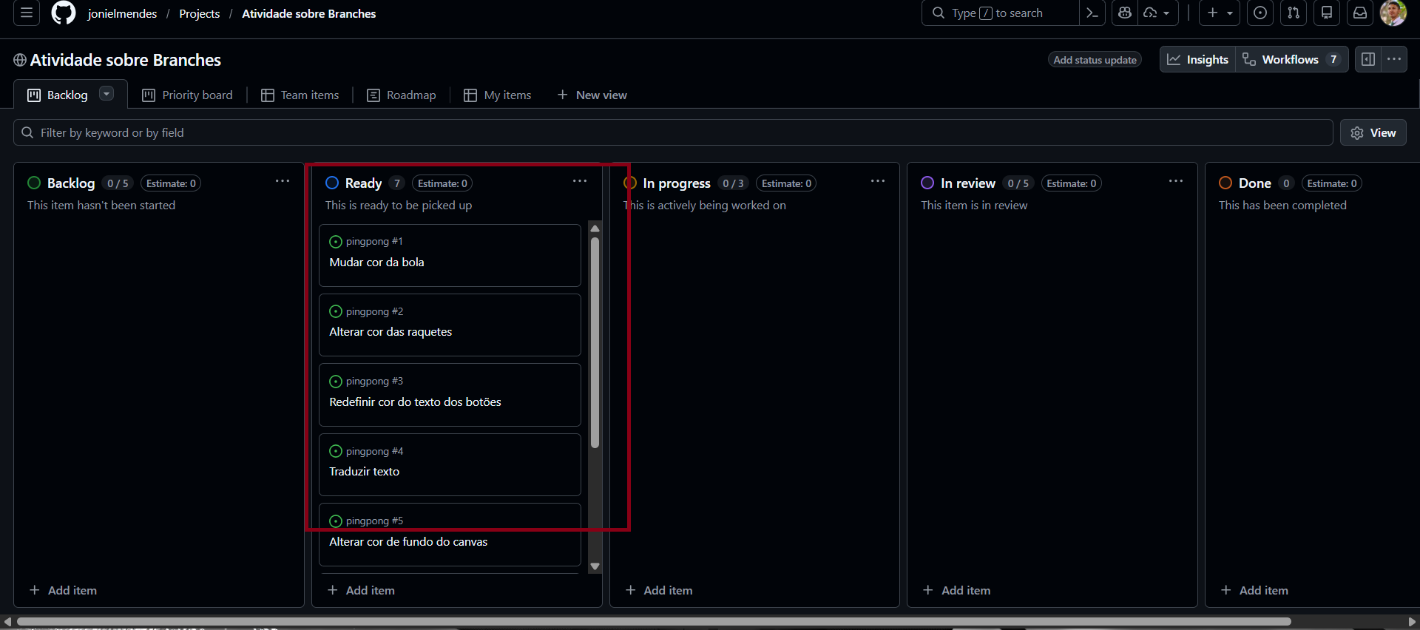Open the Repositories icon in header

click(1327, 13)
